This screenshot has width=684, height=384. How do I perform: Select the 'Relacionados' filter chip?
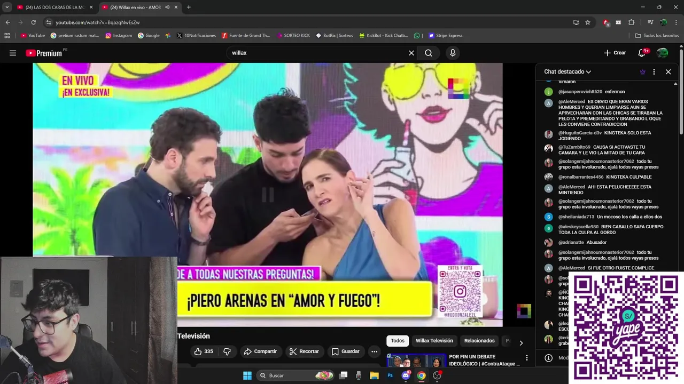click(x=479, y=341)
